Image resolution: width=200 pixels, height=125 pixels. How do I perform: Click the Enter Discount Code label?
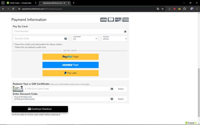(25, 94)
